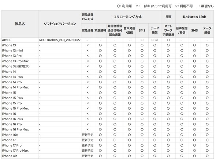Click the × mark in iPhone 16 Pro Max row
This screenshot has height=159, width=216.
87,129
